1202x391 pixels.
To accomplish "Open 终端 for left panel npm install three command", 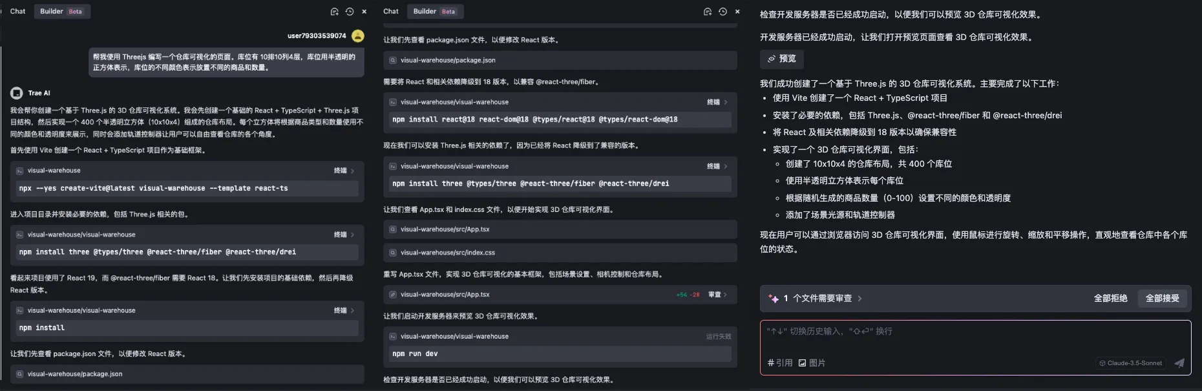I will pyautogui.click(x=344, y=235).
